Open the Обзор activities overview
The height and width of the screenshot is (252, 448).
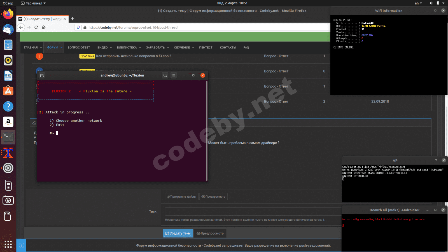click(8, 3)
